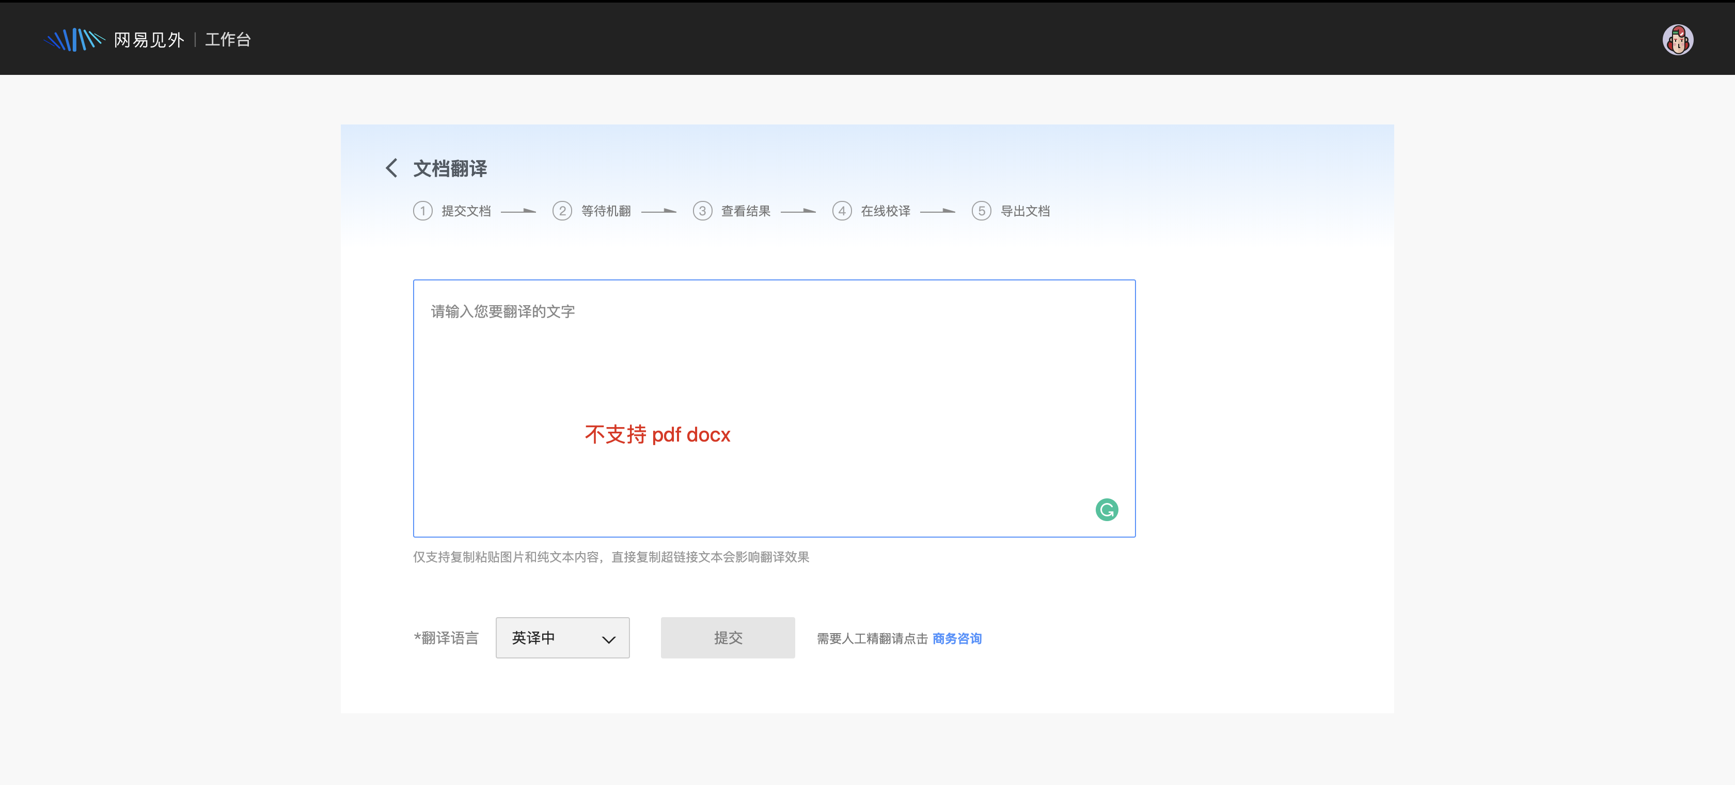Select the 工作台 header item
The width and height of the screenshot is (1735, 785).
click(x=228, y=40)
